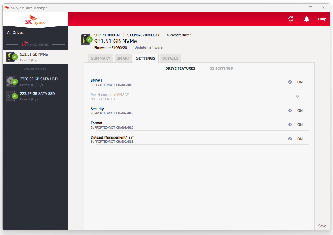This screenshot has height=235, width=333.
Task: Show DRIVE FEATURES sub-tab
Action: coord(180,68)
